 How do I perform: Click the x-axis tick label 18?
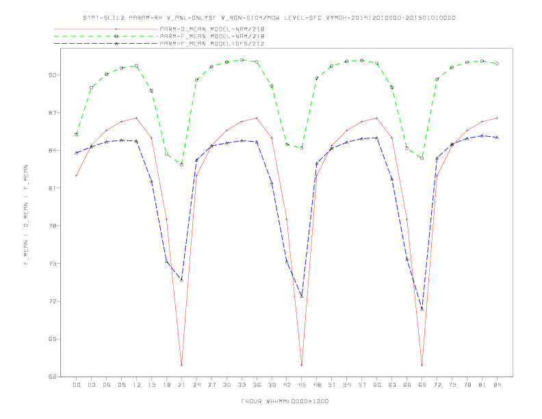166,385
